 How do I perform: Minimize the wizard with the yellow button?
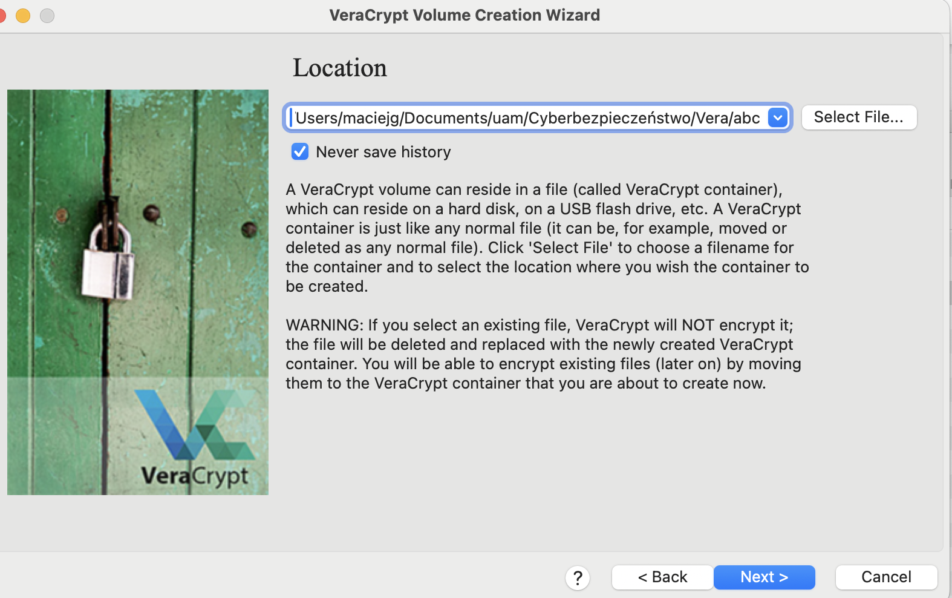click(23, 16)
